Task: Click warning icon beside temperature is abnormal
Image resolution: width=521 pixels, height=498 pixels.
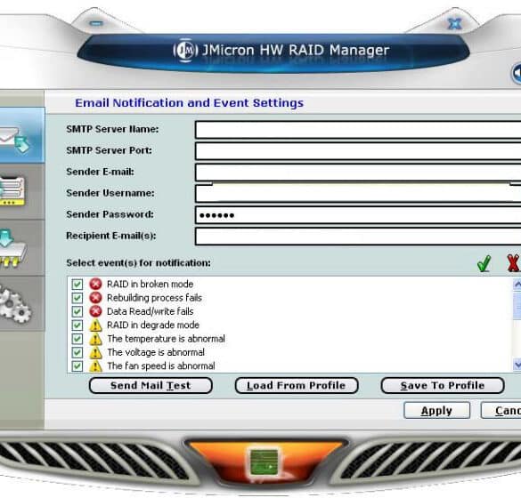Action: click(95, 339)
